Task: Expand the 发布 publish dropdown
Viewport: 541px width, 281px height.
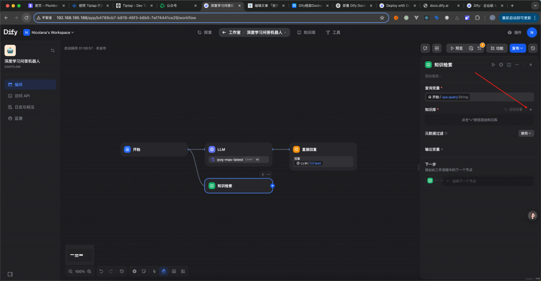Action: pyautogui.click(x=518, y=48)
